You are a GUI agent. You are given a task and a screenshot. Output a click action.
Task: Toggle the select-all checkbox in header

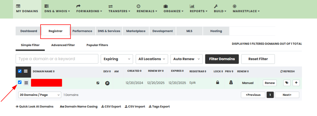[20, 71]
